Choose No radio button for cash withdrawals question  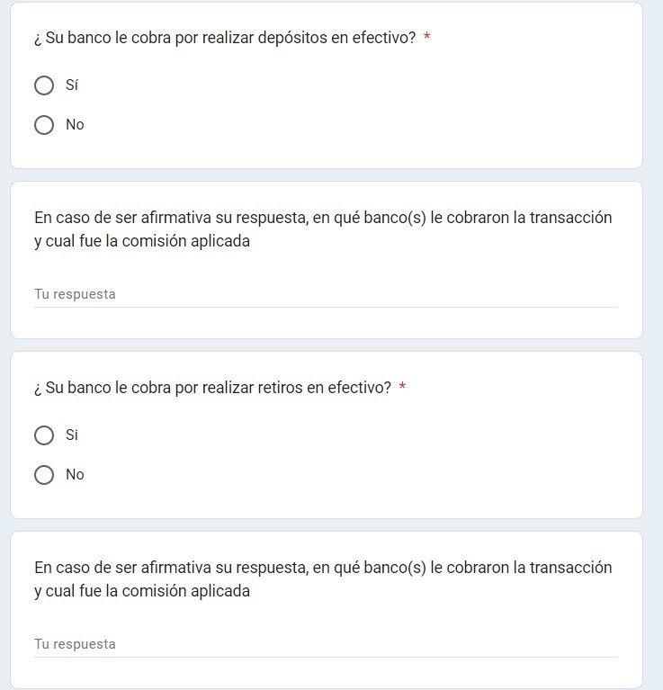(x=44, y=475)
